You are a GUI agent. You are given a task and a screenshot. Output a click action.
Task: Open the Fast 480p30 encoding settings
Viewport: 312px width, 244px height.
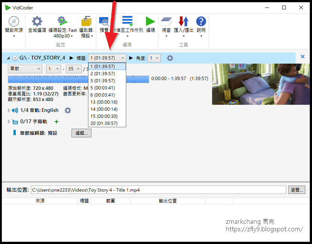click(x=62, y=22)
